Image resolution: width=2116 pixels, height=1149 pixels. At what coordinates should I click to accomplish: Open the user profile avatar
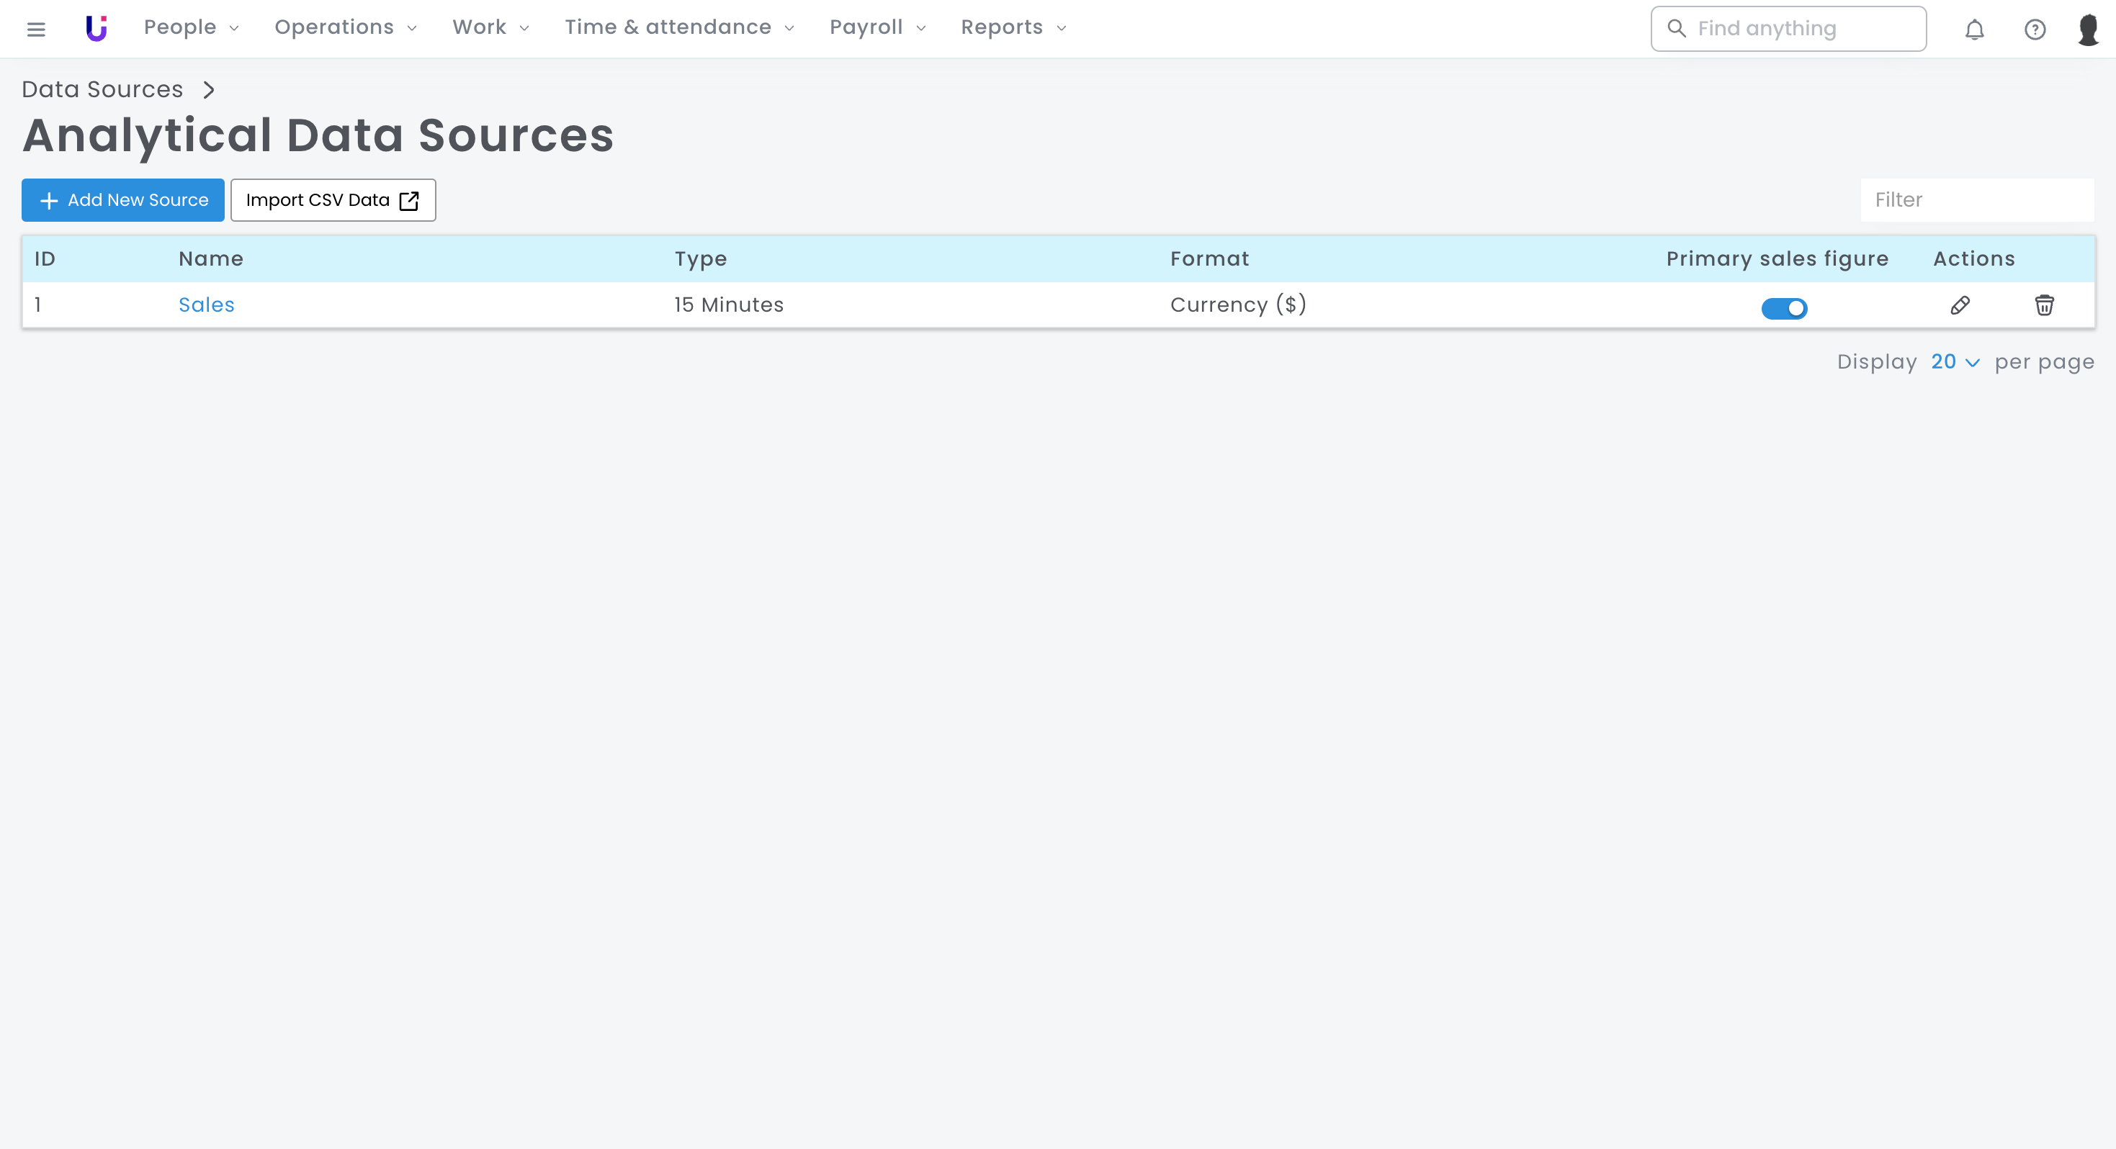coord(2087,30)
